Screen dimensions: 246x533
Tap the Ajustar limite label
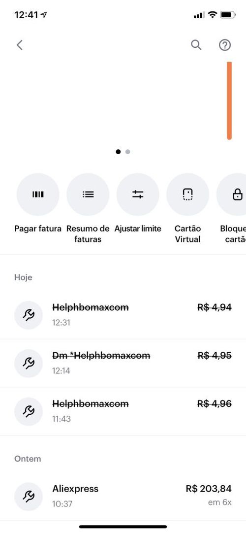coord(138,229)
